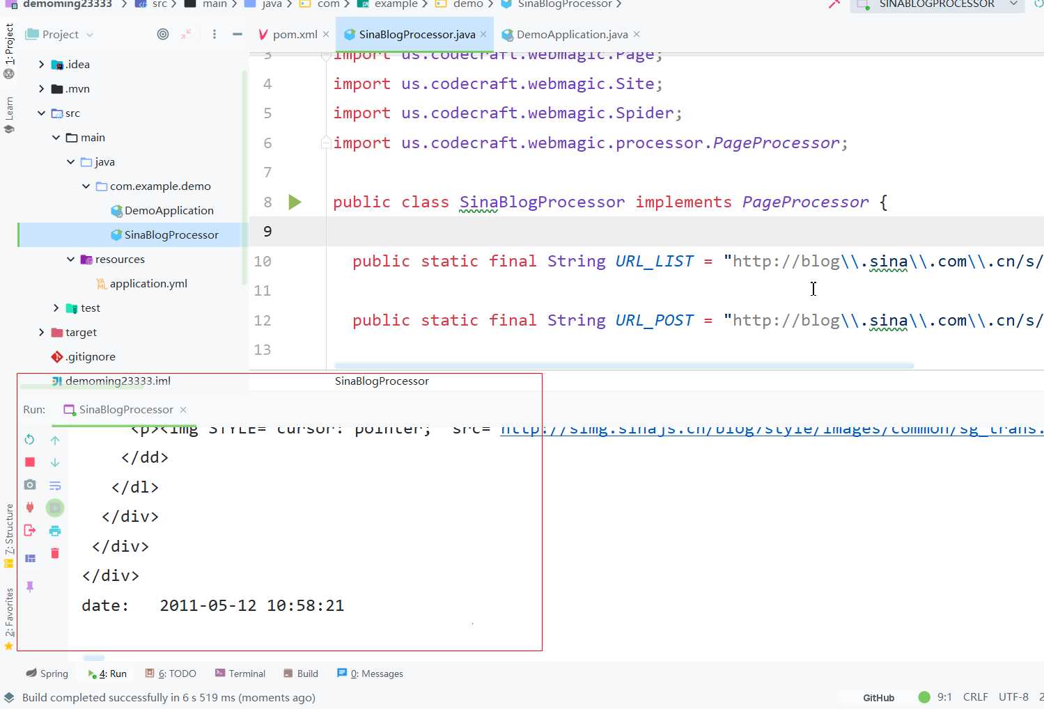Collapse the resources folder
Screen dimensions: 1044x709
71,259
